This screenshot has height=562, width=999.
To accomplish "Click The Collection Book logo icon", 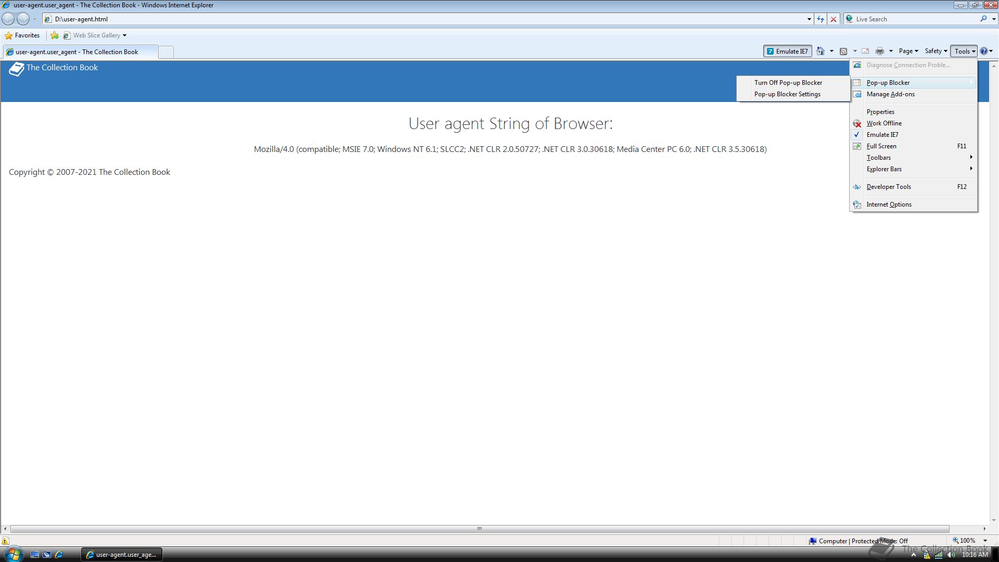I will pos(17,69).
